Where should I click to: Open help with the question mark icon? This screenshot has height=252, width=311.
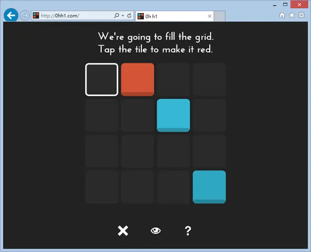point(188,231)
